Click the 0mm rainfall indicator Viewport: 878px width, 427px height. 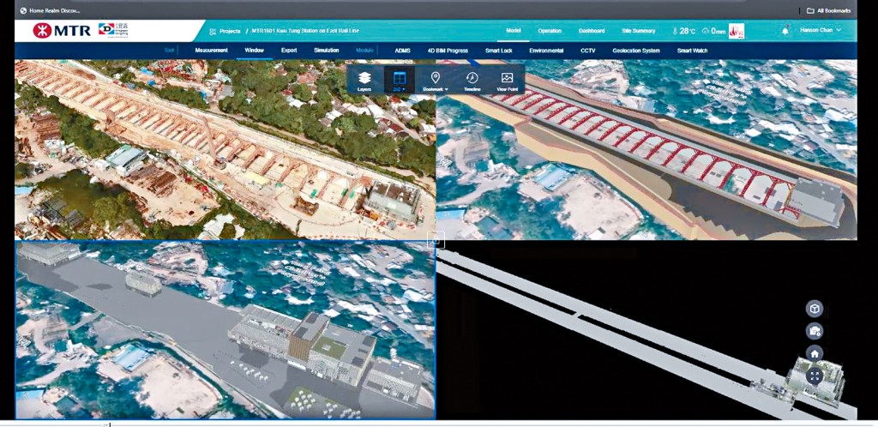[713, 31]
